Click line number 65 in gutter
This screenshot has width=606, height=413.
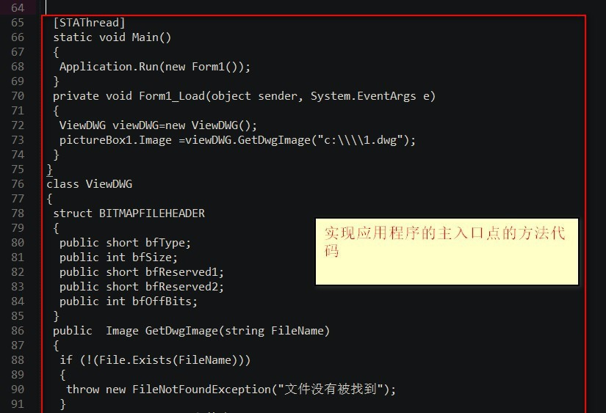coord(18,23)
